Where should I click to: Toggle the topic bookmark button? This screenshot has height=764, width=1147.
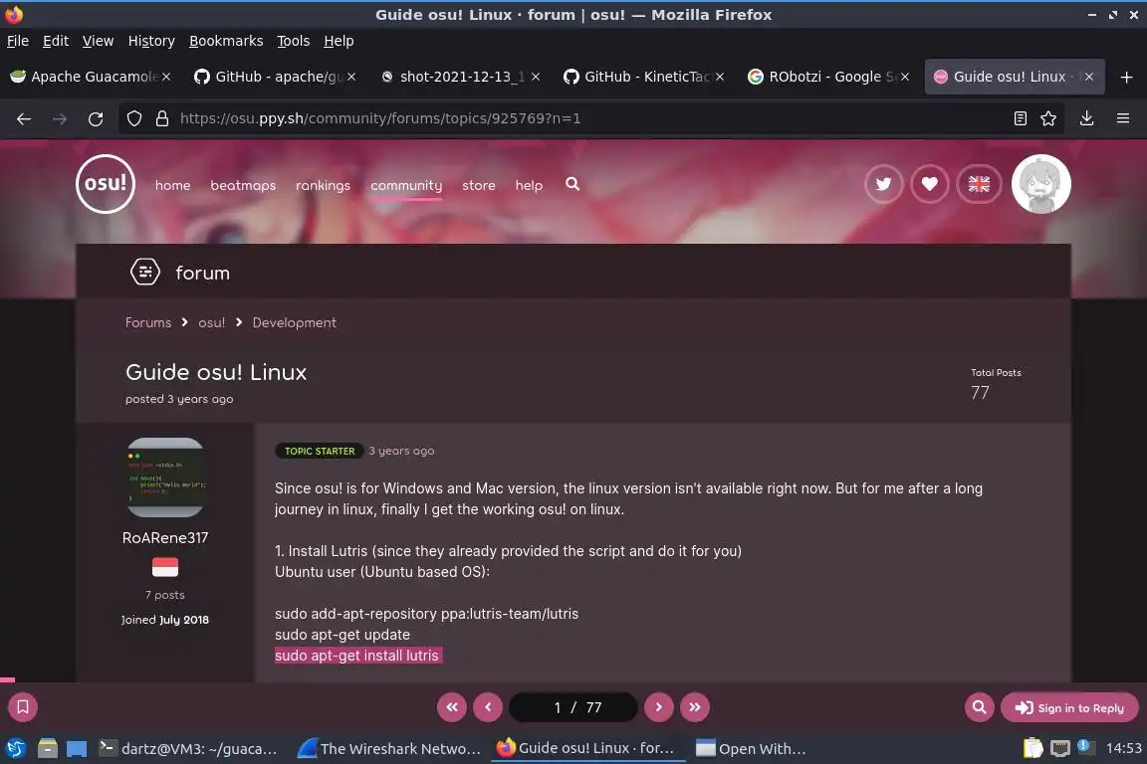23,707
